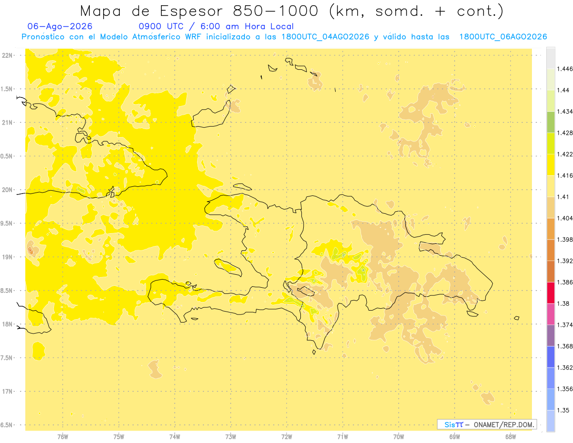Click the '72W' longitude label
573x443 pixels.
point(286,437)
